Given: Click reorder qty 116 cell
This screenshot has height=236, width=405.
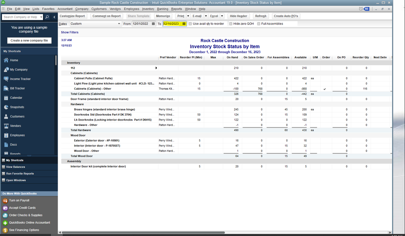Looking at the screenshot, I should tap(361, 89).
